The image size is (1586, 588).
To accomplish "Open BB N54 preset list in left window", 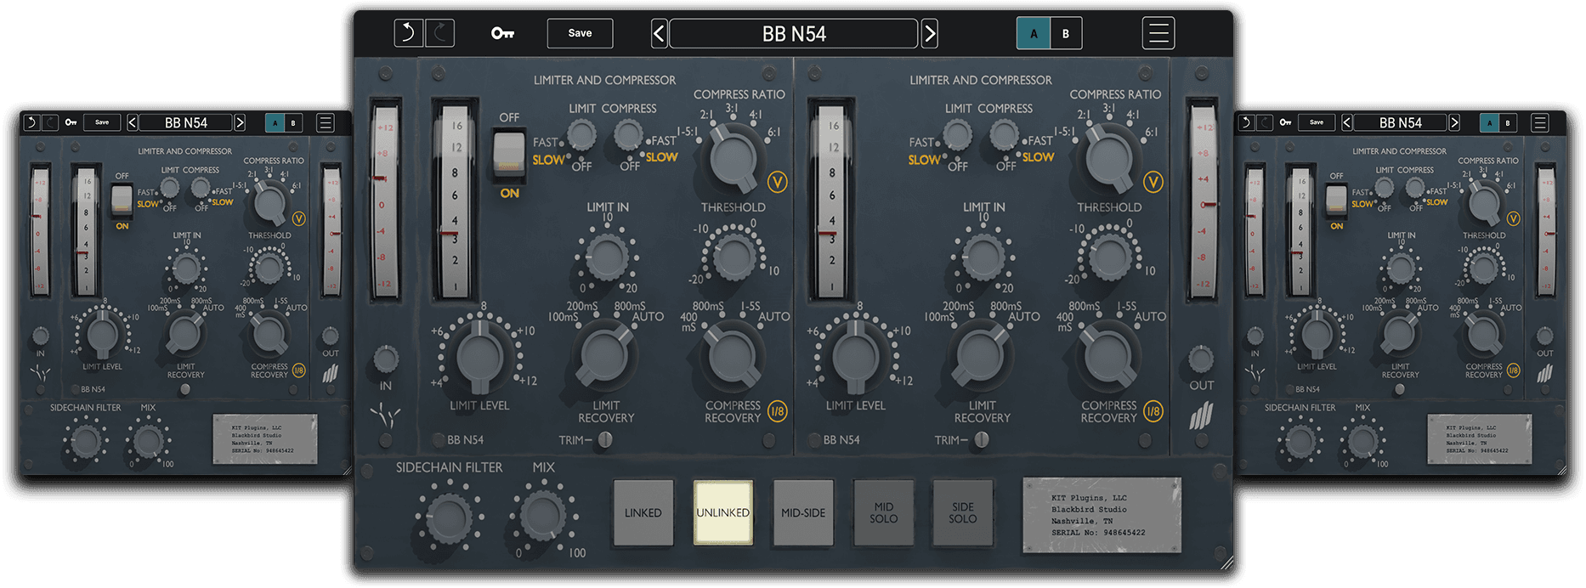I will tap(186, 123).
